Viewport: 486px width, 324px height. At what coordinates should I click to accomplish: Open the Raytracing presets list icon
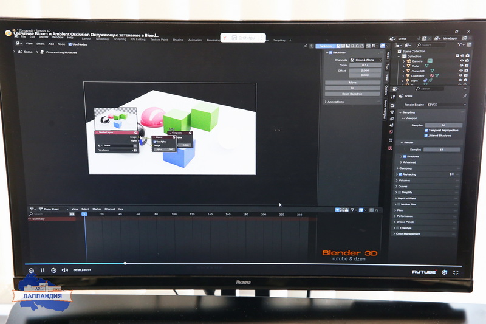[452, 175]
